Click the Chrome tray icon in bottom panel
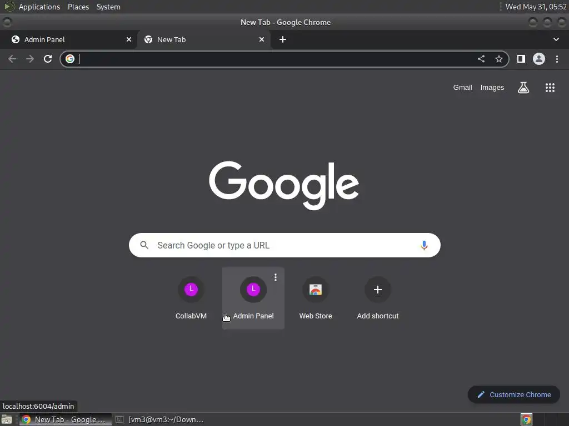The image size is (569, 426). coord(526,419)
